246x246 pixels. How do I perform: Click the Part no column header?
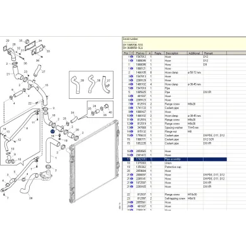(x=141, y=53)
